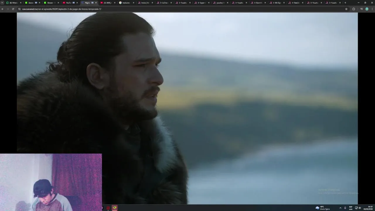Image resolution: width=375 pixels, height=211 pixels.
Task: Bookmark this page with the star
Action: coord(346,9)
